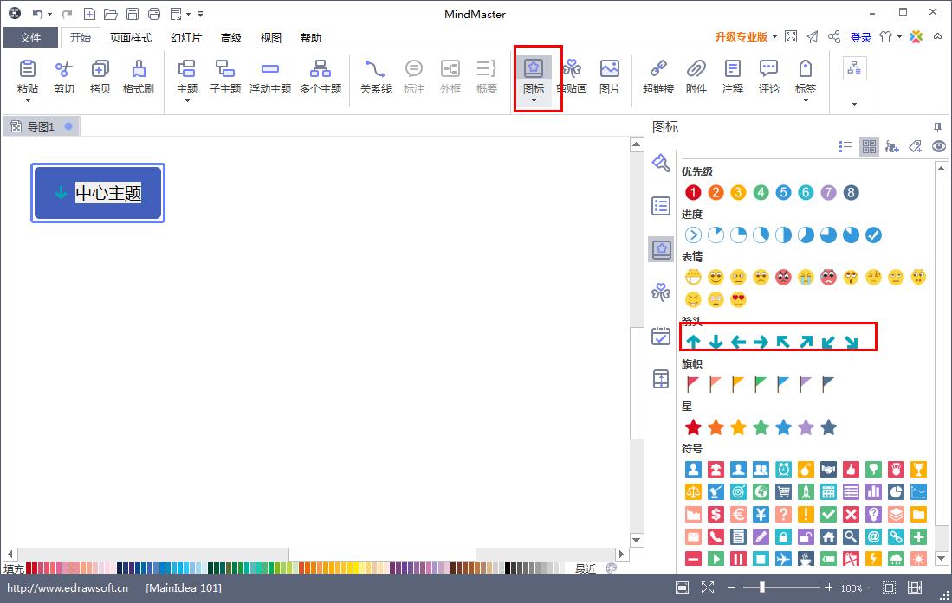Choose the red star icon
Viewport: 952px width, 603px height.
tap(693, 427)
